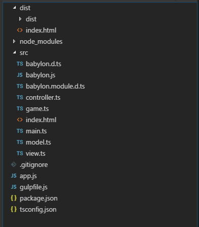Collapse the top-level dist folder arrow
The image size is (199, 227).
point(15,8)
